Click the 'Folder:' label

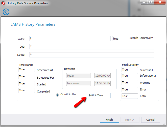click(x=21, y=39)
